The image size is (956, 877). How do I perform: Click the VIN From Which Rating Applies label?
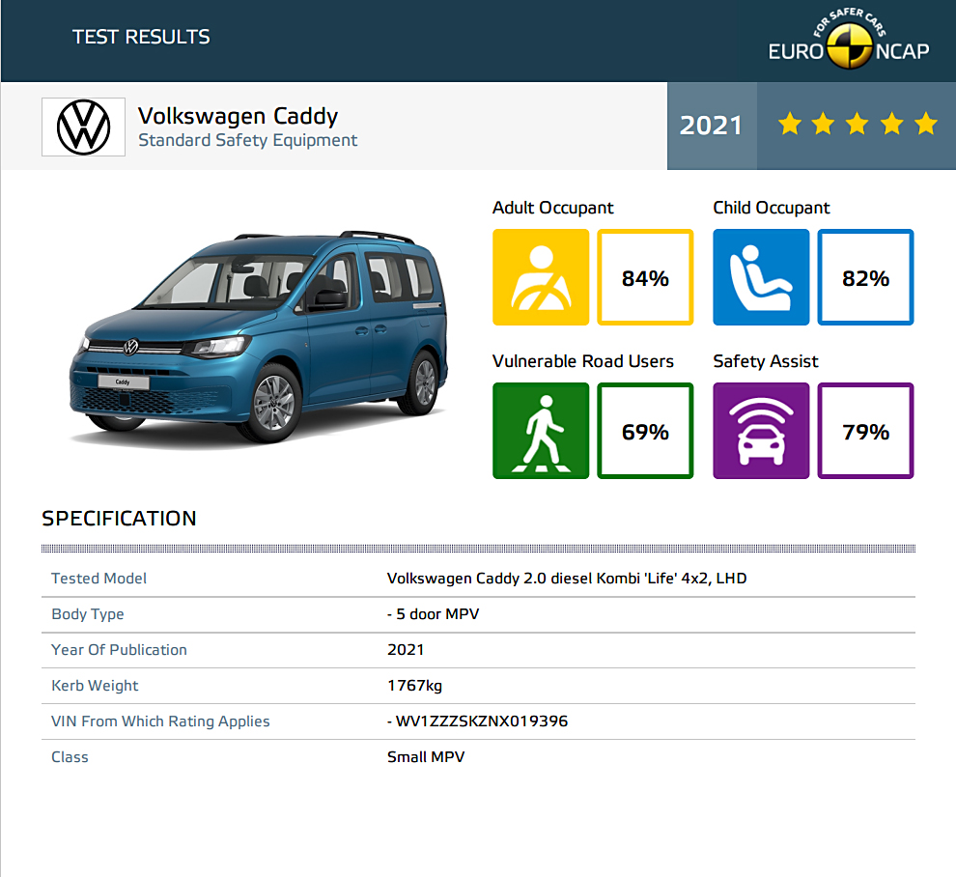(x=160, y=721)
